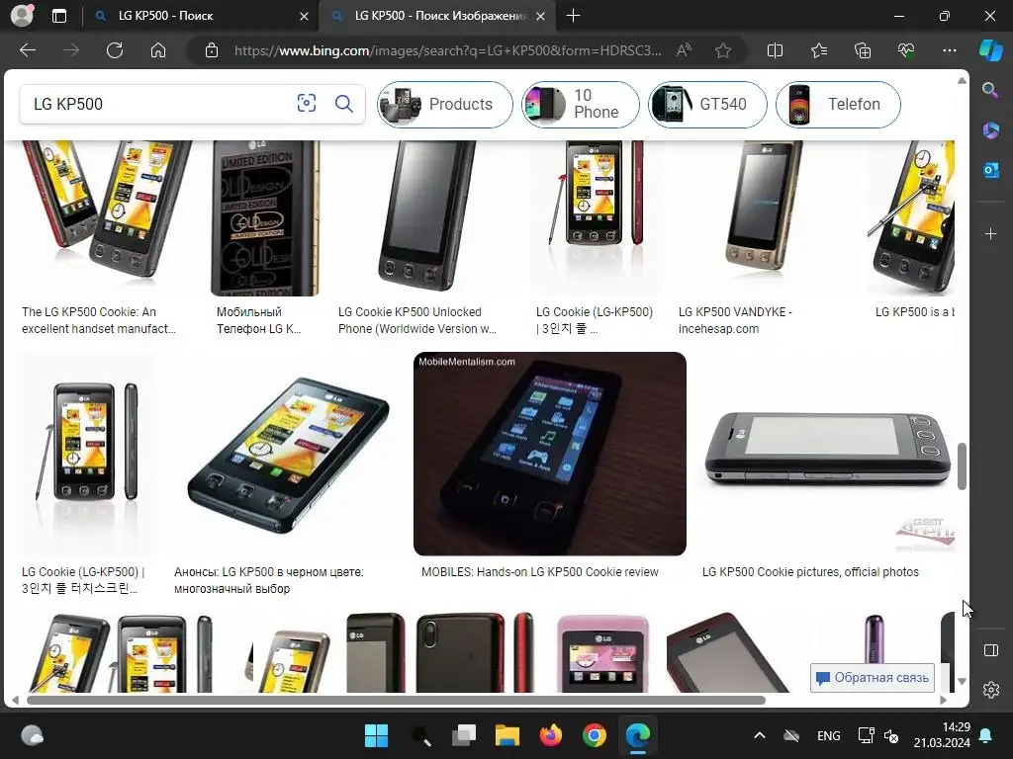The image size is (1013, 759).
Task: Click the 'Обратная связь' feedback button
Action: pos(873,678)
